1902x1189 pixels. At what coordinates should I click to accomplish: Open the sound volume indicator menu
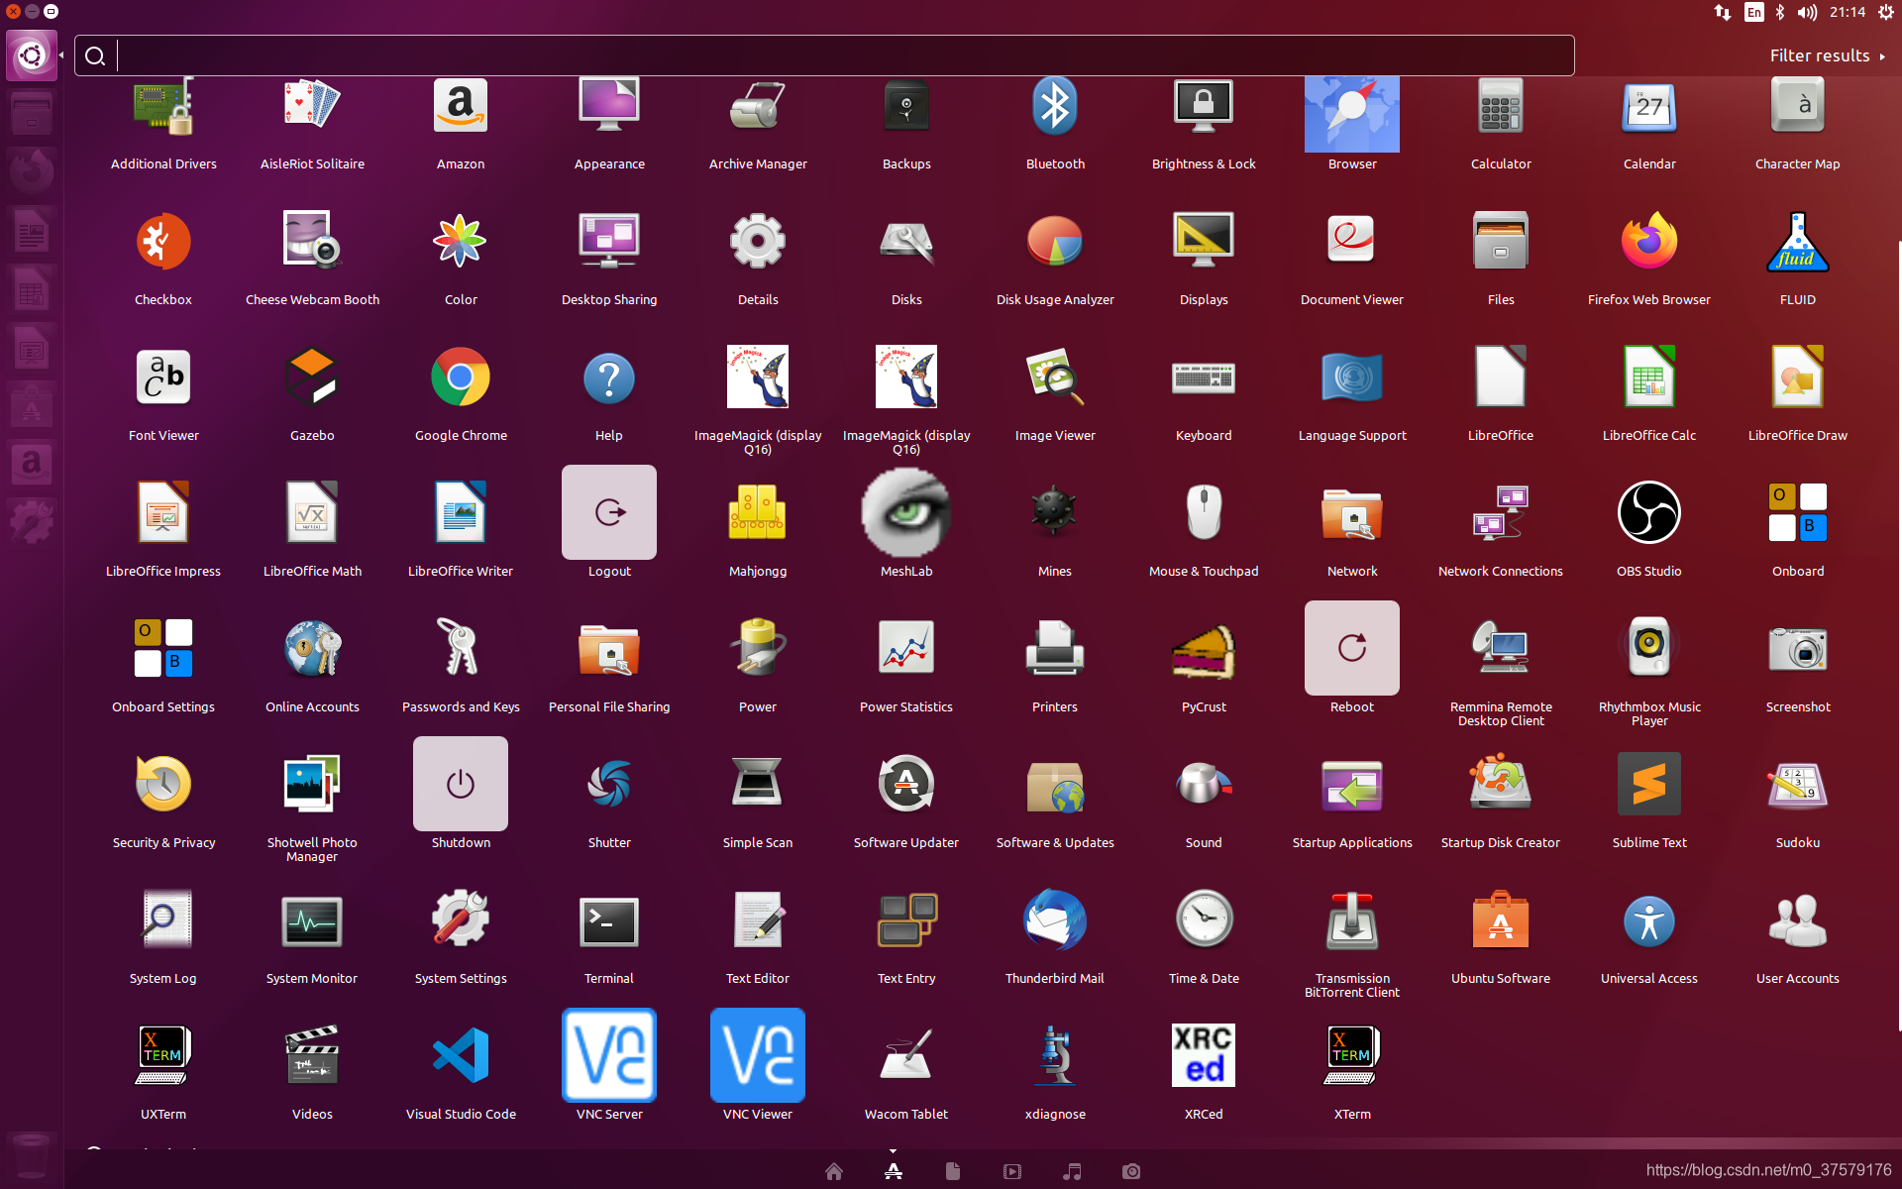point(1807,13)
